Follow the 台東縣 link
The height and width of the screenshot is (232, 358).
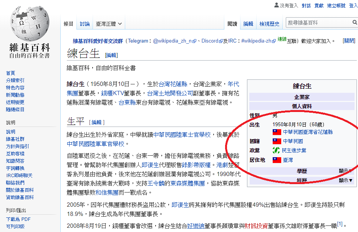click(127, 102)
